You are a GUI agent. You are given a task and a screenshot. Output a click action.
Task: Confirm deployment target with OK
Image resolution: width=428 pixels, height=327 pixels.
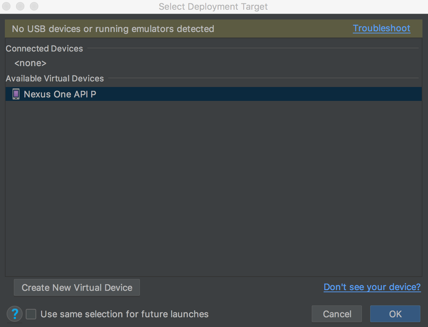(395, 314)
